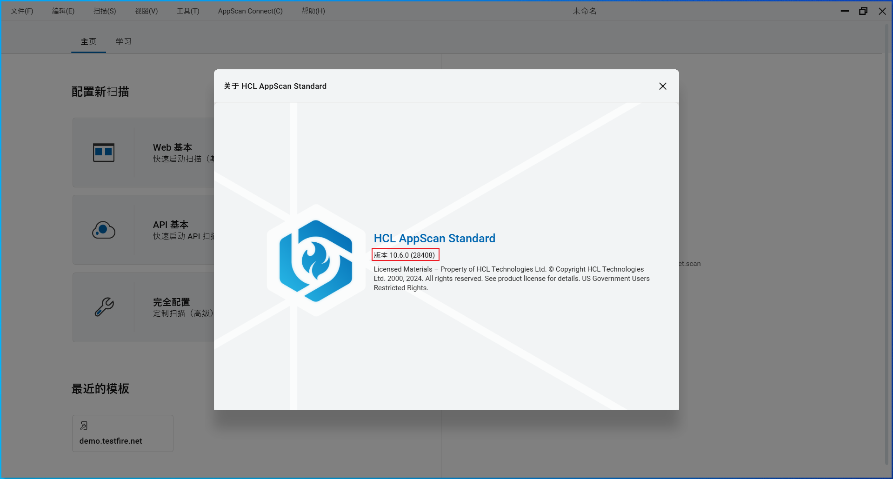
Task: Restore down the AppScan window
Action: pos(863,11)
